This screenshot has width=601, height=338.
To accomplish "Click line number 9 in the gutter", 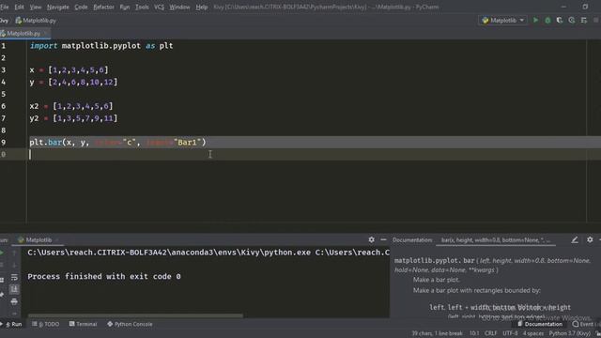I will (x=4, y=143).
